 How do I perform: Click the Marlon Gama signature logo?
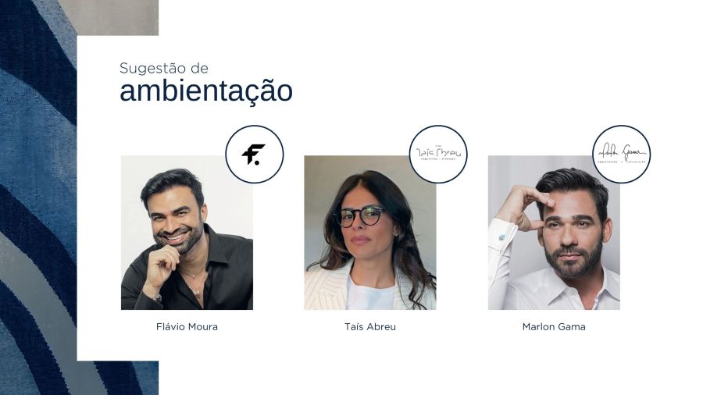pyautogui.click(x=622, y=154)
